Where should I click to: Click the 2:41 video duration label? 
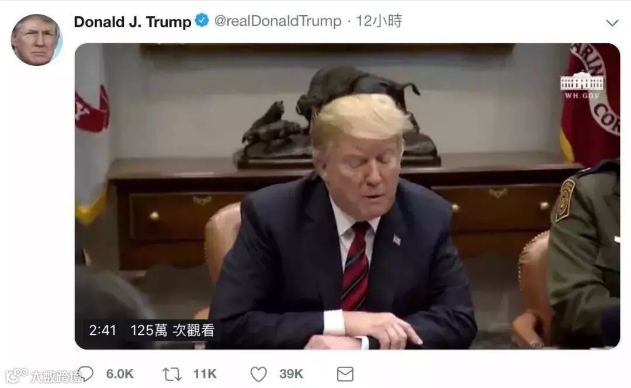point(103,330)
